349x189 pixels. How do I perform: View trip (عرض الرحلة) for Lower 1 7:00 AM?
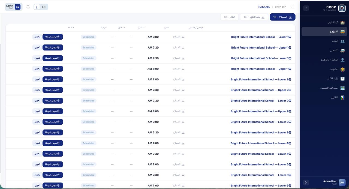[53, 37]
